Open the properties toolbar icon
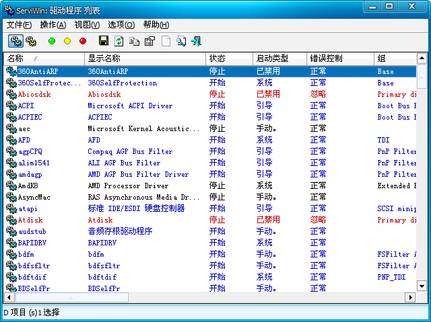This screenshot has width=431, height=322. click(150, 41)
